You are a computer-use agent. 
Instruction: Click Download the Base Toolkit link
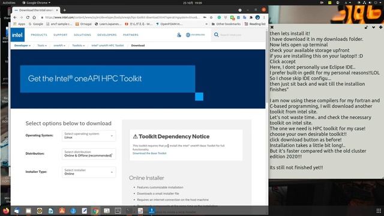click(149, 154)
